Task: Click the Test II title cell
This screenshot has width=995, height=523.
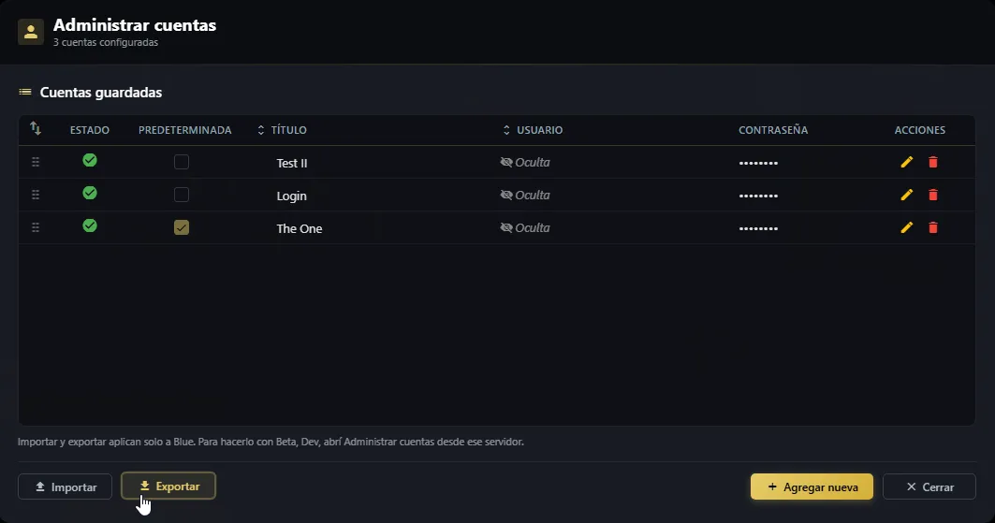Action: point(292,163)
